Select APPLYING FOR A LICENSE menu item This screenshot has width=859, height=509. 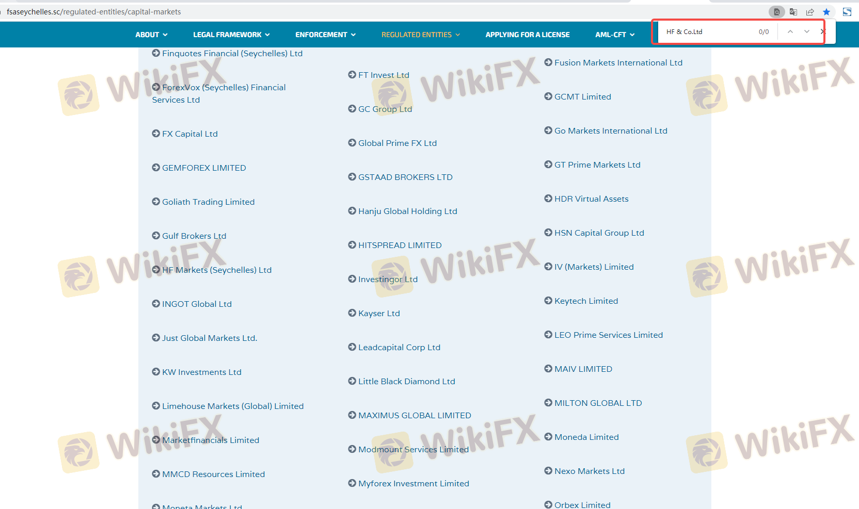click(527, 35)
